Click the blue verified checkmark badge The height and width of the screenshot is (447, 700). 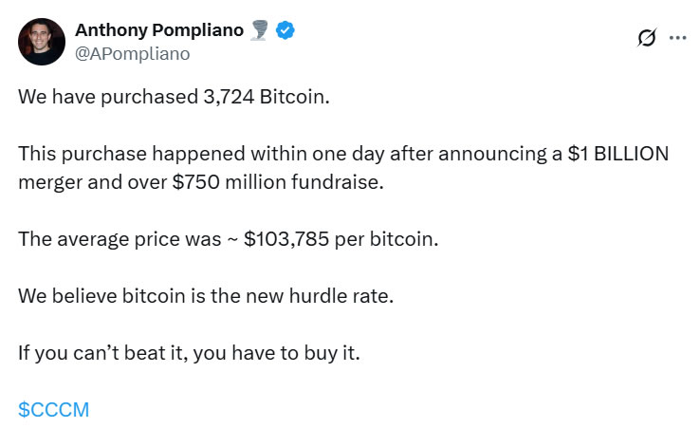coord(286,30)
